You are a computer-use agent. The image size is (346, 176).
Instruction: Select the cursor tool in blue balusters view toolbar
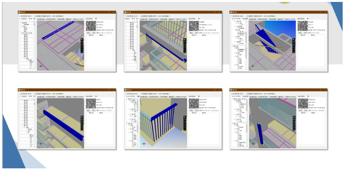point(185,118)
